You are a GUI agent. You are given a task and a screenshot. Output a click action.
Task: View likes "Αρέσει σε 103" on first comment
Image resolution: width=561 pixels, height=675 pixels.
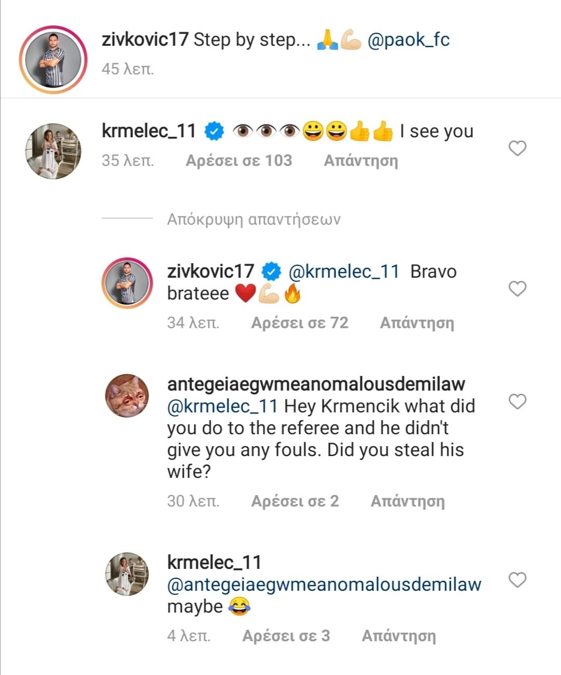[x=239, y=161]
